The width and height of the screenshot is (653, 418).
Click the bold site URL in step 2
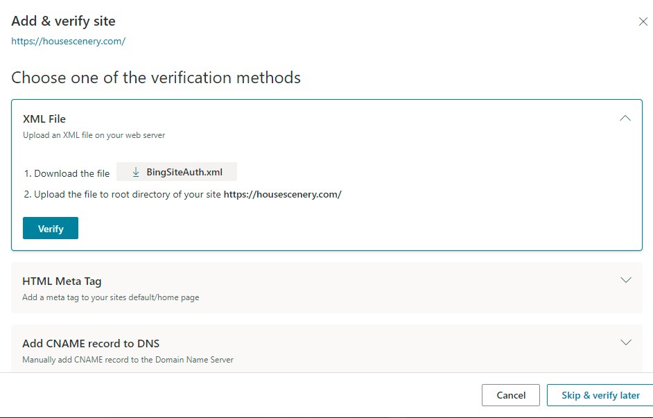[282, 194]
